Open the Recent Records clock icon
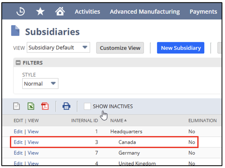Screen dimensions: 225x168 tap(21, 12)
